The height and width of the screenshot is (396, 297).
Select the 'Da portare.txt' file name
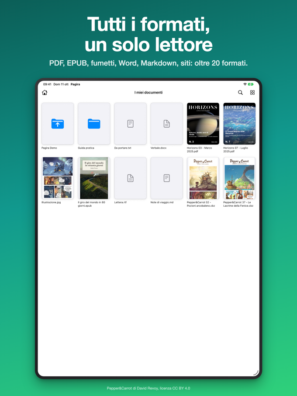pos(123,148)
